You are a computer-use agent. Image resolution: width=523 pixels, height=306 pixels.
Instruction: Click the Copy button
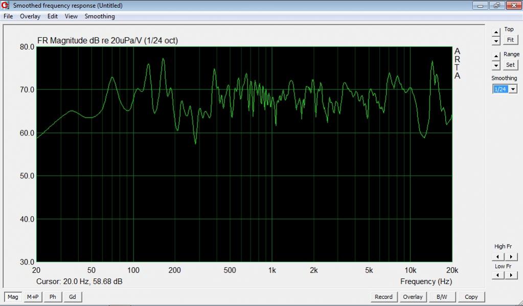coord(471,297)
